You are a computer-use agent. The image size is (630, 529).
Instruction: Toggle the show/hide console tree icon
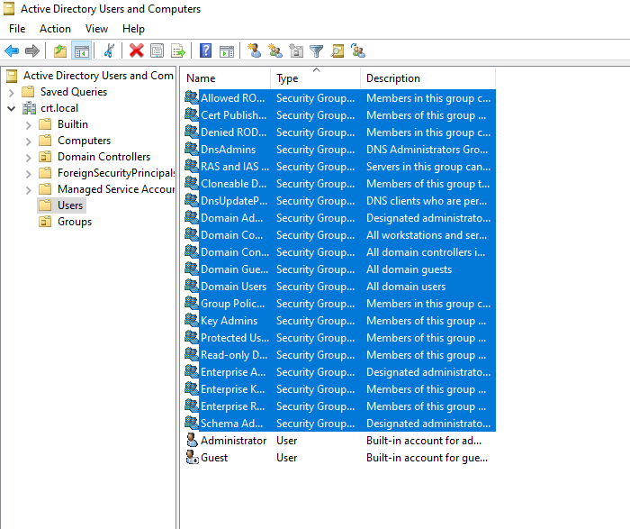[x=82, y=51]
